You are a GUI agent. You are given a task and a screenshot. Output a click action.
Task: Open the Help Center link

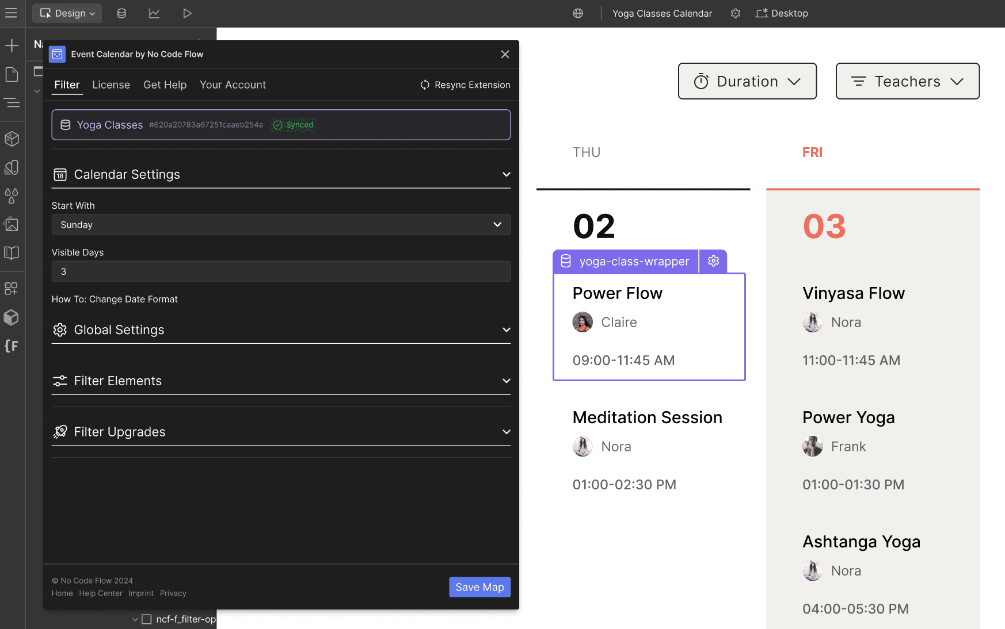(101, 593)
